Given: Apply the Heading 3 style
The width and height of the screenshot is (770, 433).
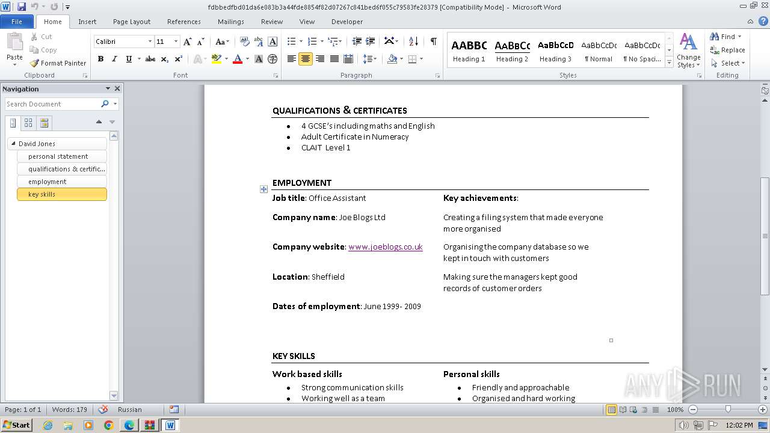Looking at the screenshot, I should pyautogui.click(x=555, y=50).
